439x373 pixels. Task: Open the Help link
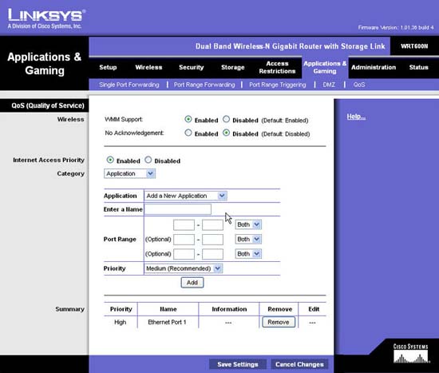(x=356, y=117)
